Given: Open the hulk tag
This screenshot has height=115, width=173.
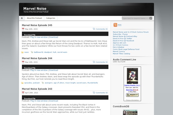Looking at the screenshot, I should [54, 52].
